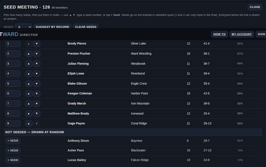Move Blake Gibson up one seed
Image resolution: width=266 pixels, height=167 pixels.
click(29, 84)
